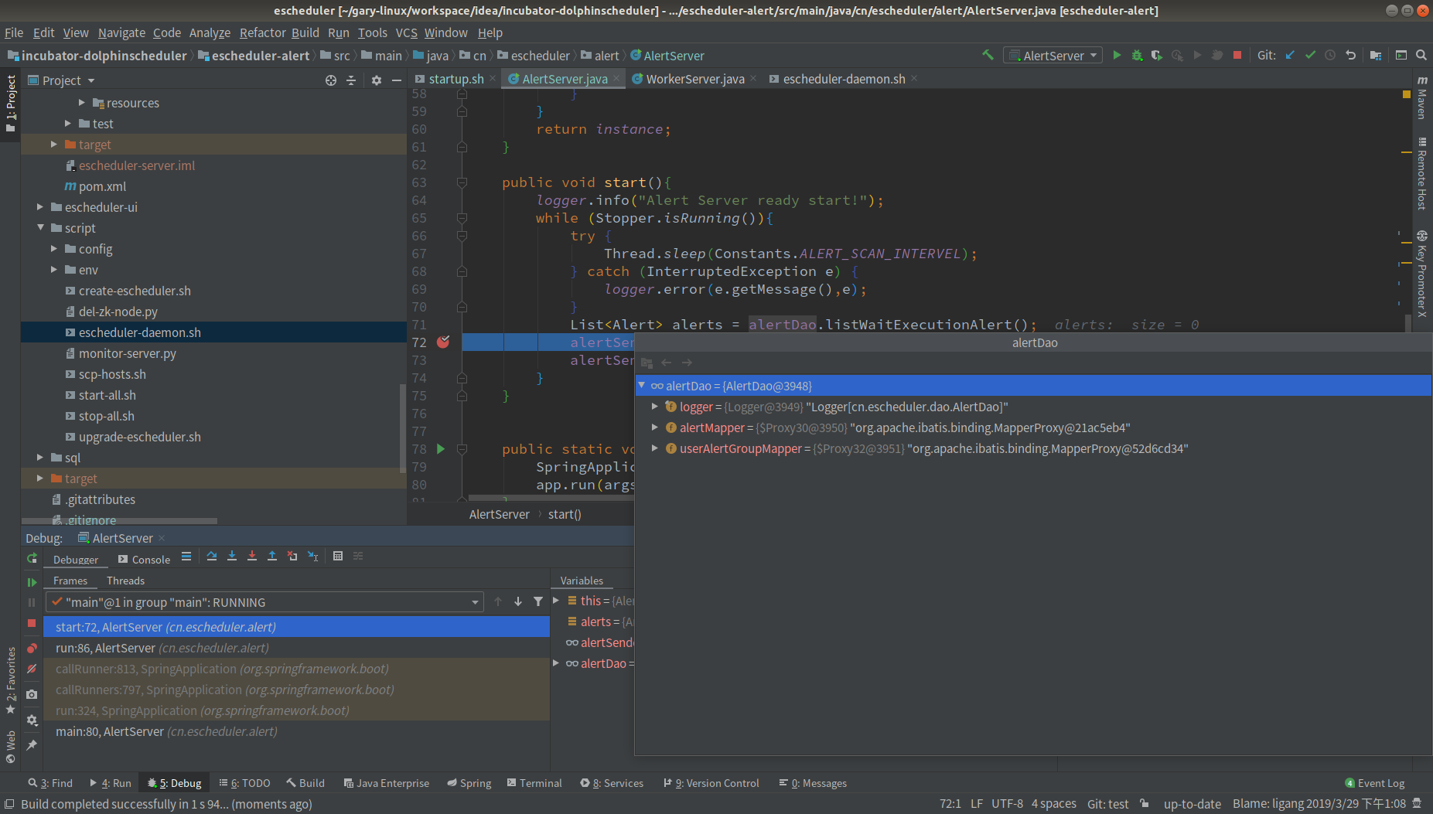This screenshot has height=814, width=1433.
Task: Toggle Key Promoter X tool window
Action: (1422, 274)
